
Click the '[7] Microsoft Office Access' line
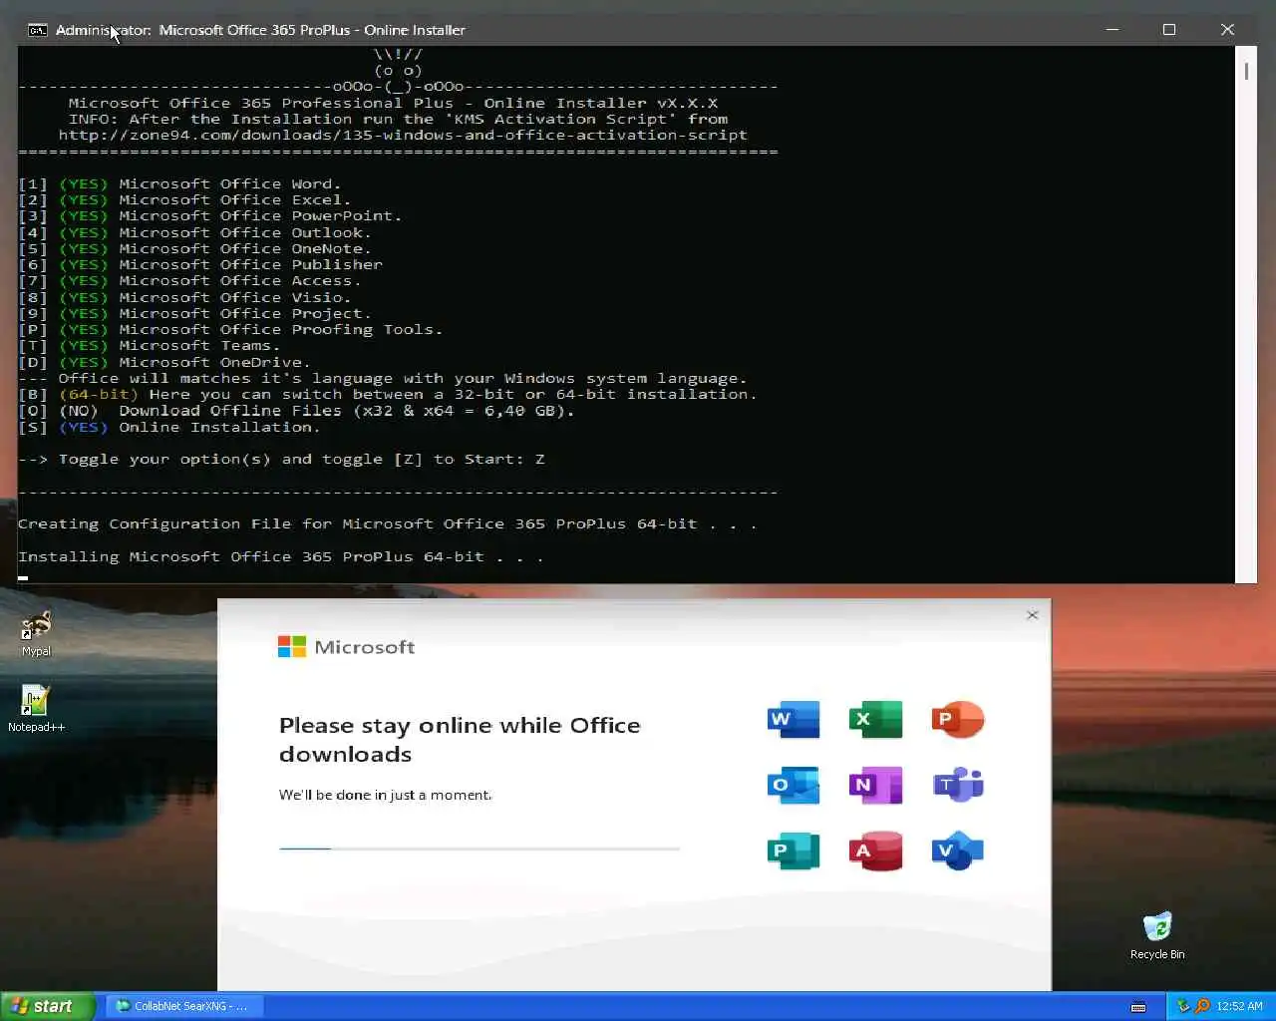[189, 281]
